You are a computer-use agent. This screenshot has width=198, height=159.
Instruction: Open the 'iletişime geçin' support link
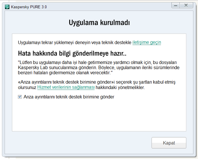147,42
